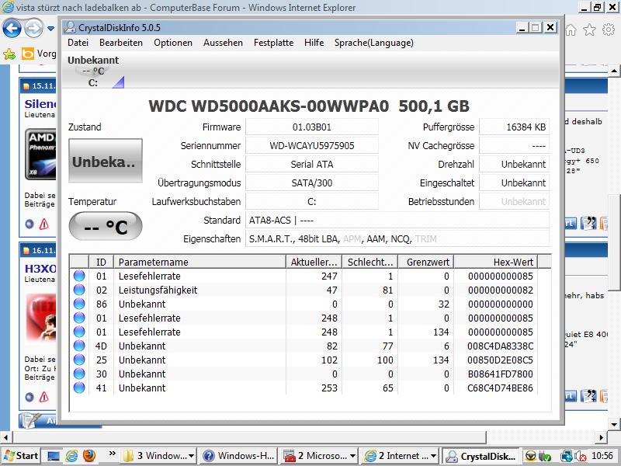The width and height of the screenshot is (621, 466).
Task: Click Show Desktop quick launch icon
Action: click(x=53, y=456)
